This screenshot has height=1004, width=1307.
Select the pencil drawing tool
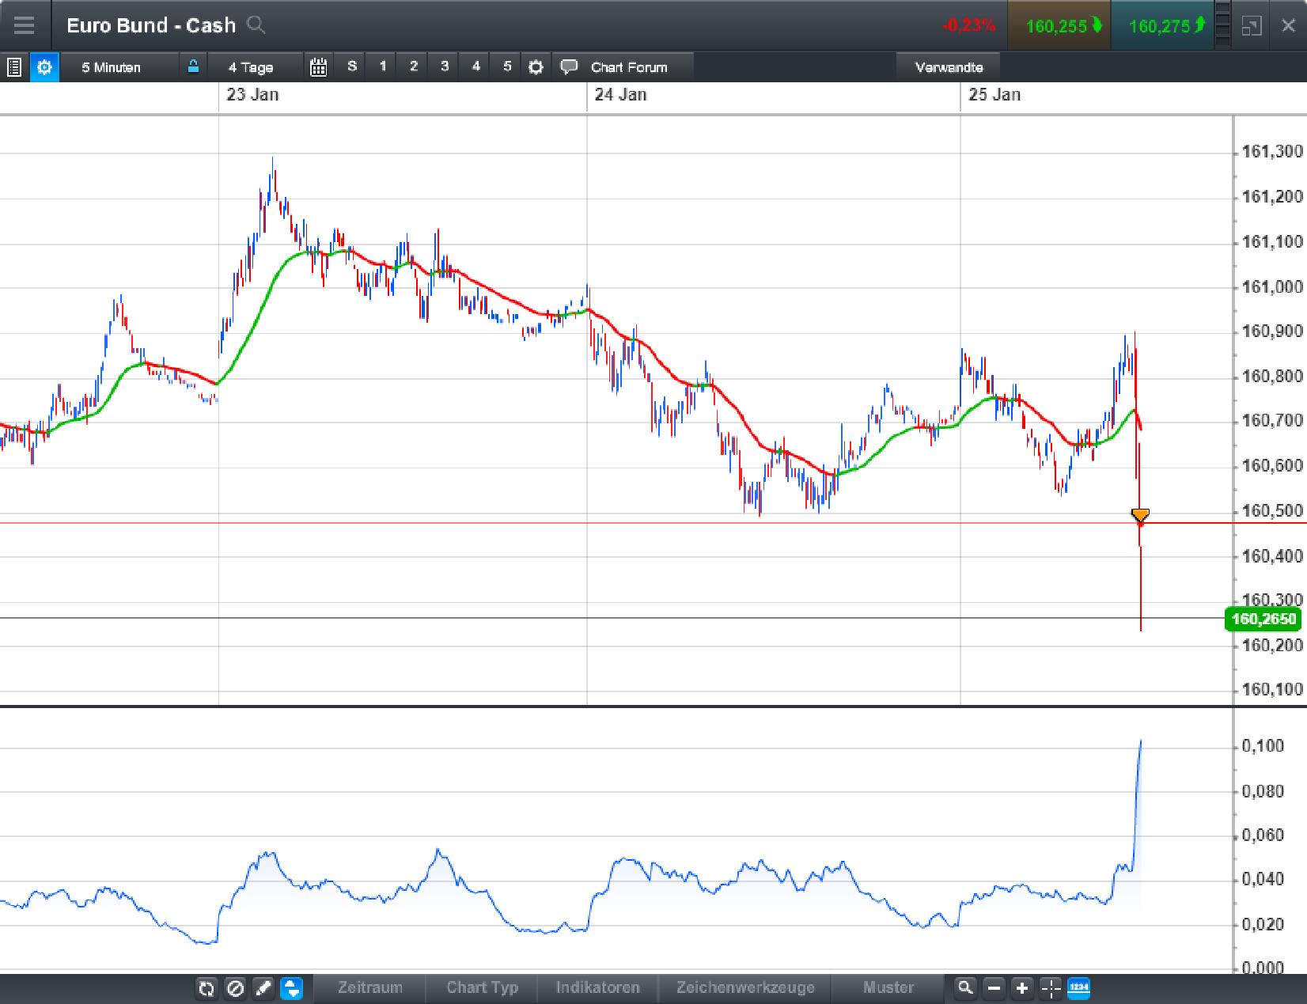coord(263,988)
